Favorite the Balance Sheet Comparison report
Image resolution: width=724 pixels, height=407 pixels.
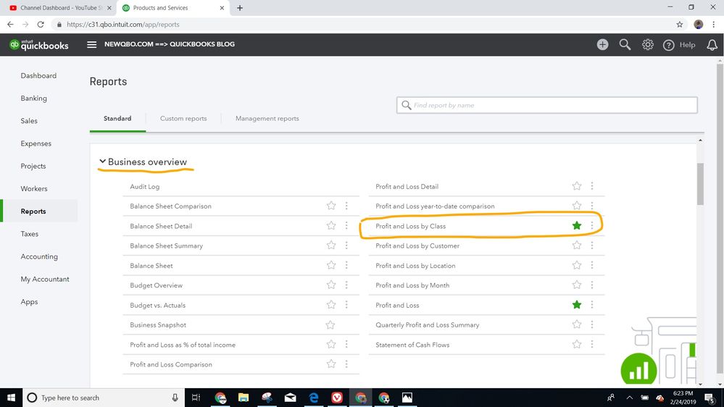pyautogui.click(x=331, y=206)
